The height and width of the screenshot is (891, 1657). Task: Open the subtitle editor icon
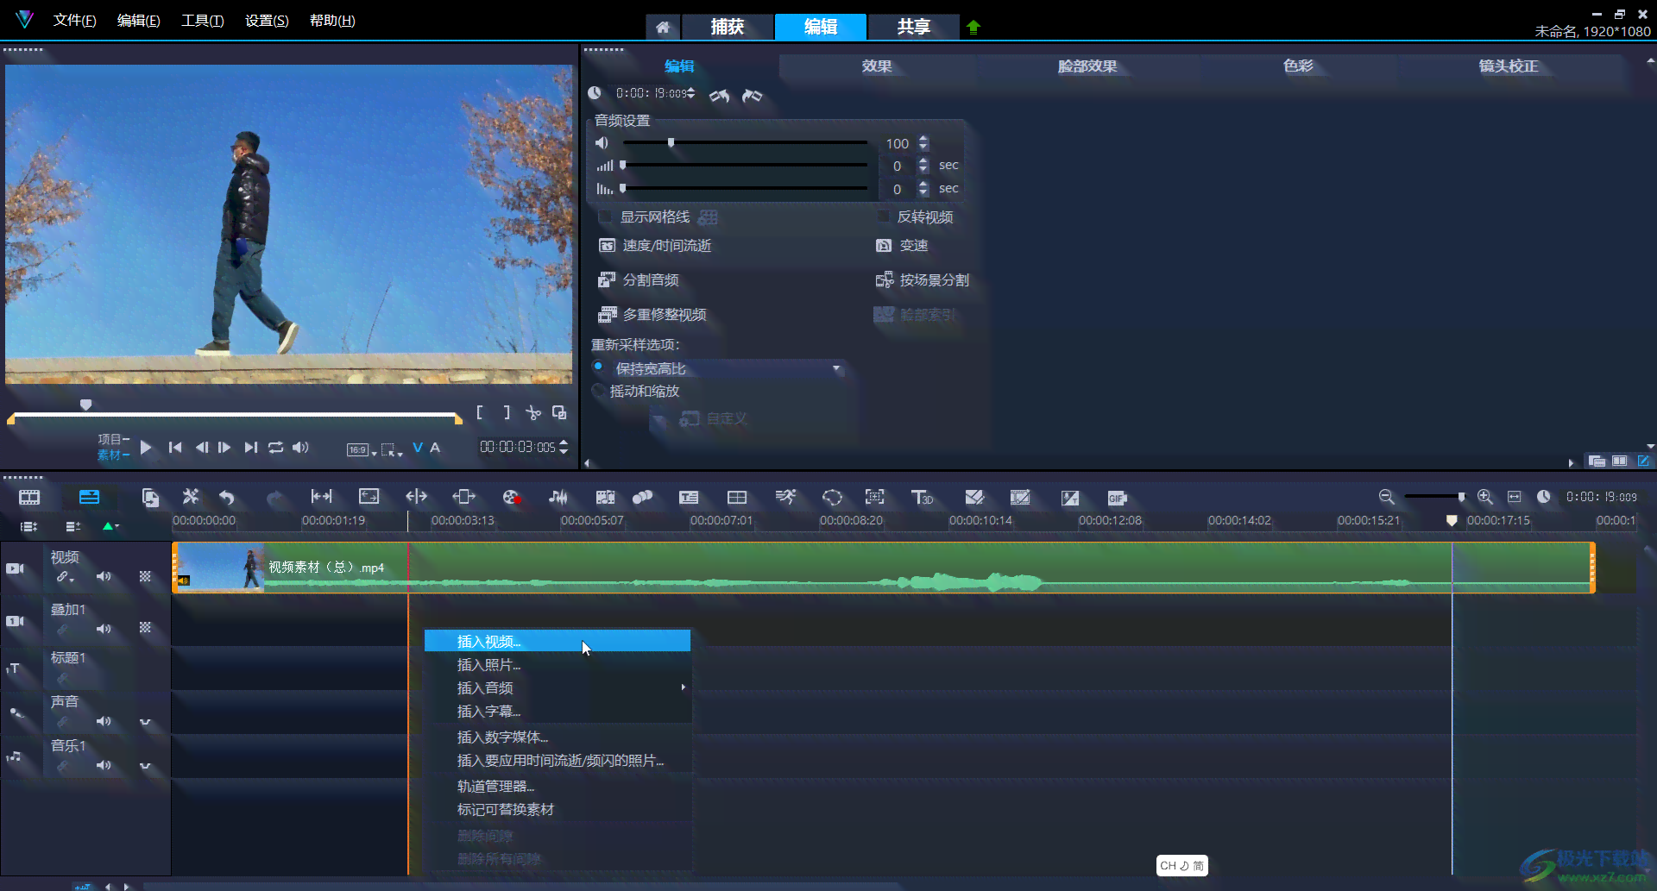[x=689, y=498]
